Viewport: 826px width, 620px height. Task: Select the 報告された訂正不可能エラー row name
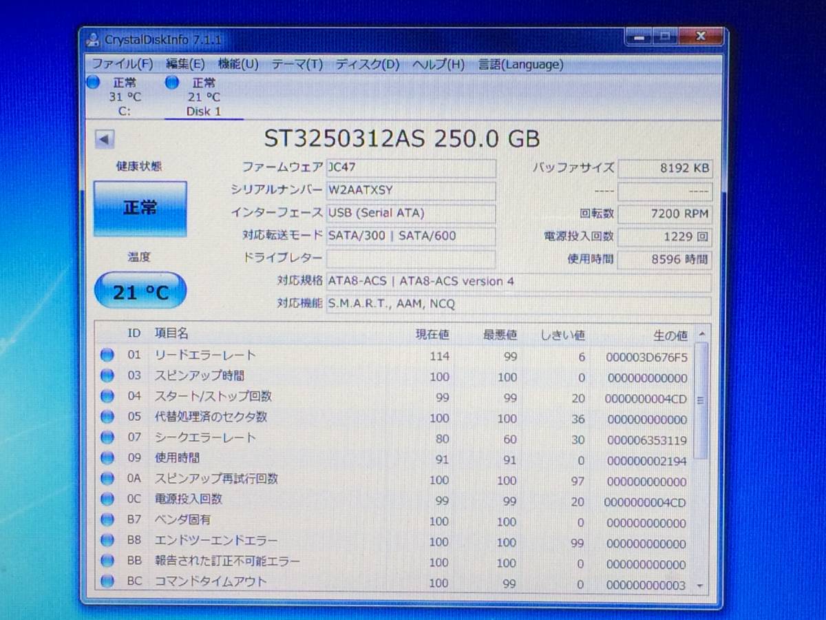[x=227, y=561]
